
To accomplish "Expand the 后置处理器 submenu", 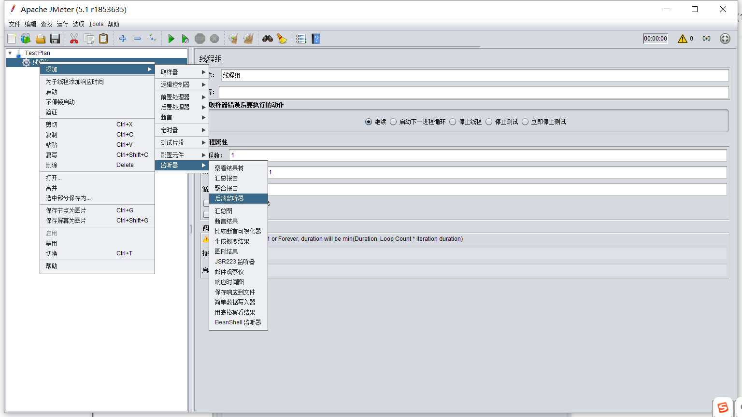I will pos(182,107).
